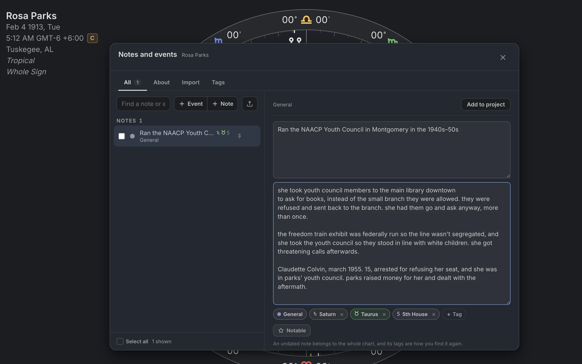Tick the Select all checkbox
Viewport: 582px width, 364px height.
click(120, 341)
